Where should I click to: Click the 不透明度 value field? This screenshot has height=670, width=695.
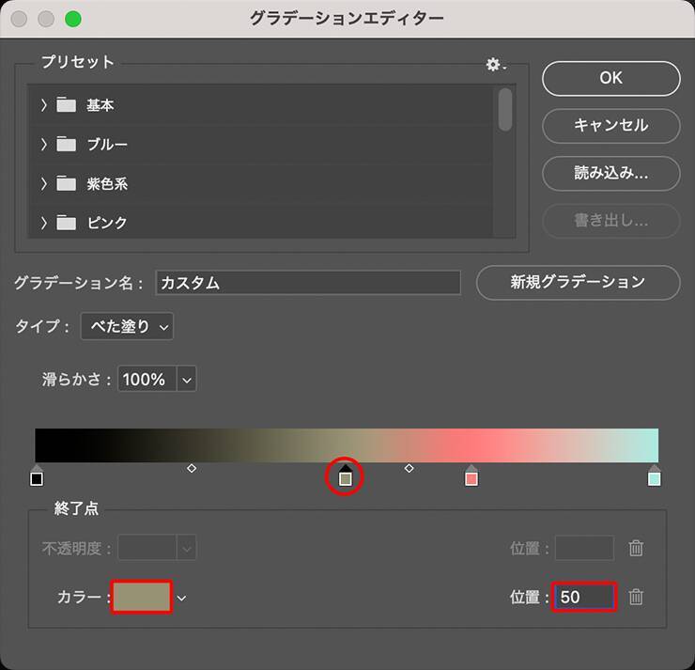pyautogui.click(x=147, y=548)
